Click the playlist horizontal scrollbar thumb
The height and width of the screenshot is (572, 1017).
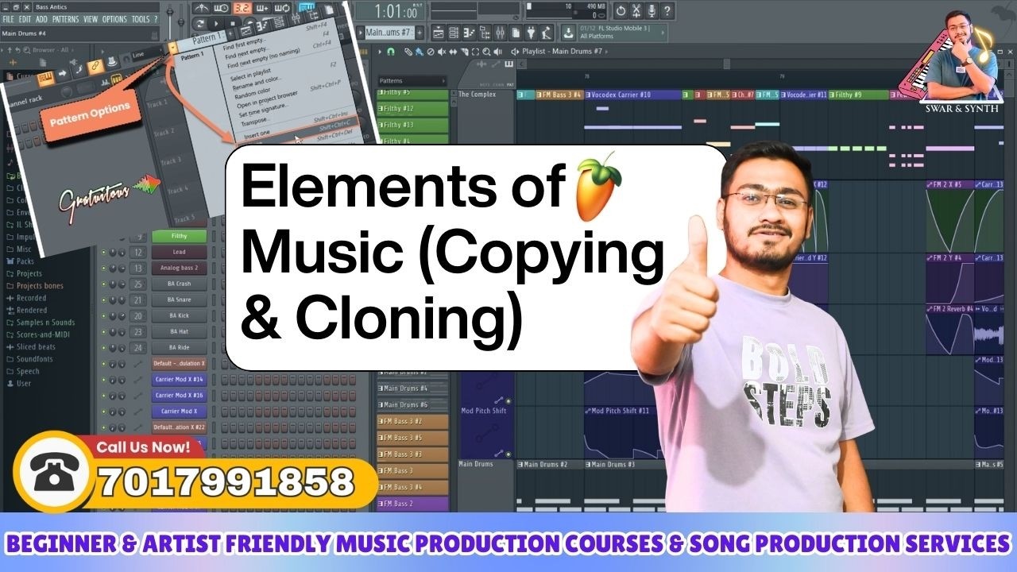click(727, 64)
